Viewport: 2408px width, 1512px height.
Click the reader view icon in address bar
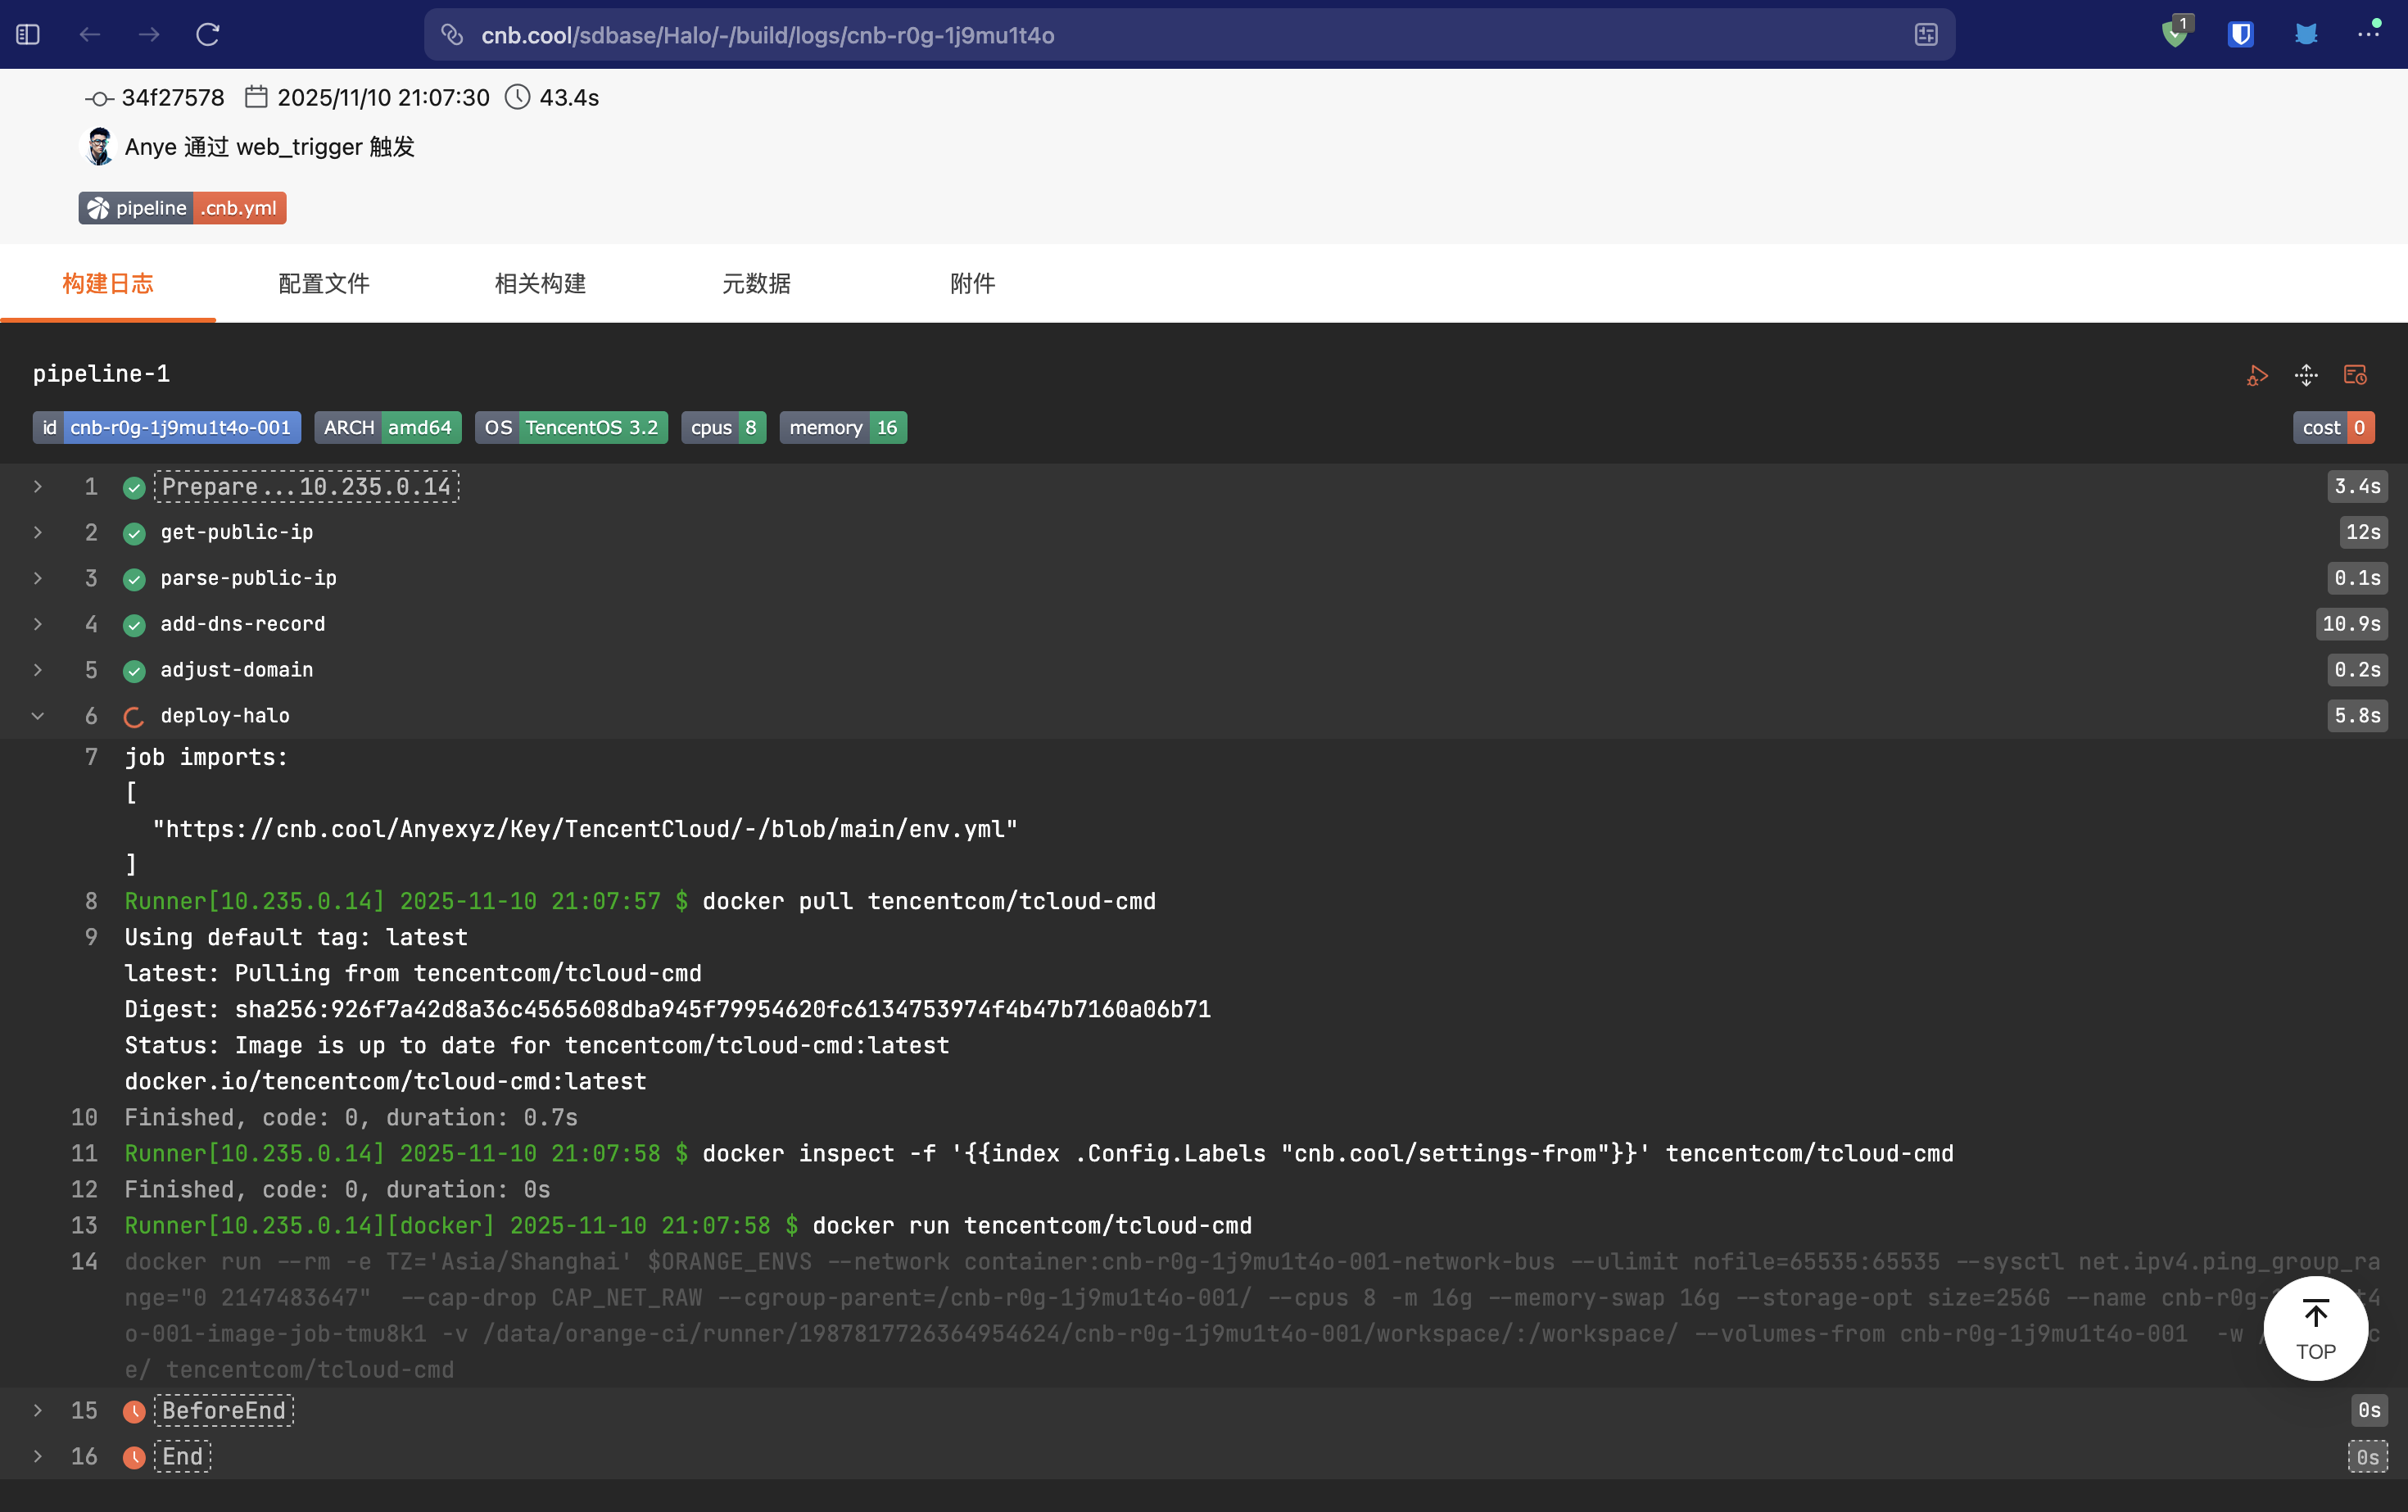(x=1926, y=35)
